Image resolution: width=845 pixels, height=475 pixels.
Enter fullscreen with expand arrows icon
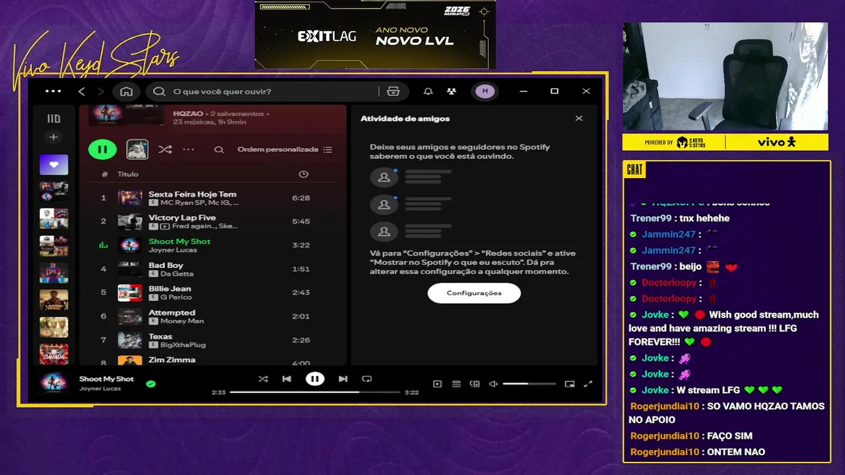pyautogui.click(x=588, y=384)
